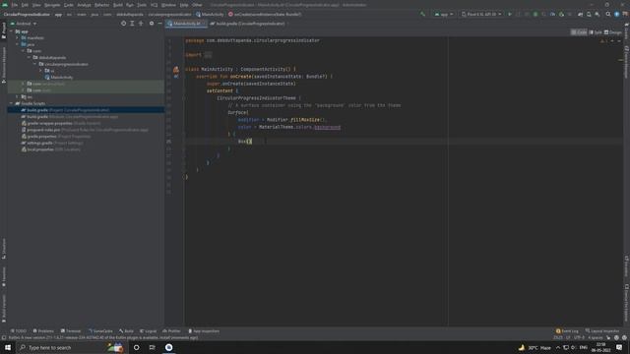The height and width of the screenshot is (354, 630).
Task: Select gradle-wrapper.properties file
Action: pyautogui.click(x=61, y=123)
